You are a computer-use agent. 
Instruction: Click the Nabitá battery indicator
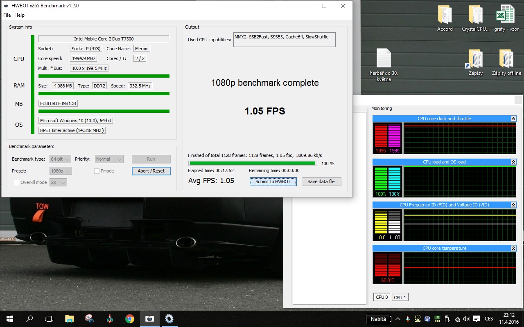click(378, 319)
